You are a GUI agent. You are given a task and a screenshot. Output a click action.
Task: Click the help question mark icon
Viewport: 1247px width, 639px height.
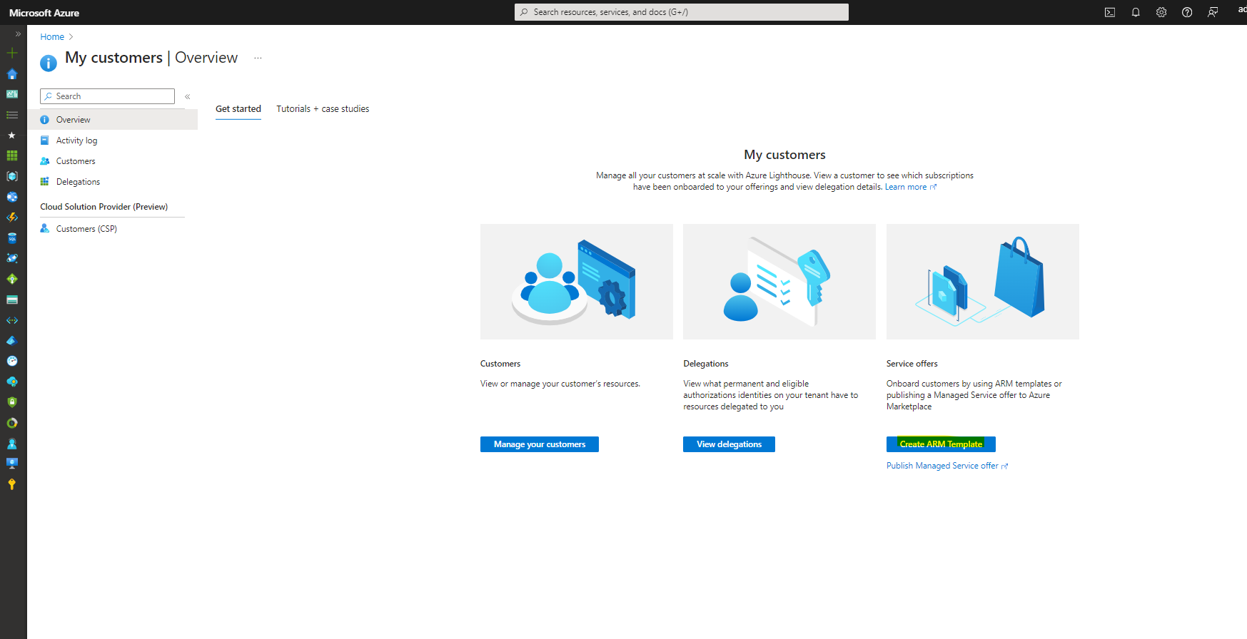(1187, 12)
